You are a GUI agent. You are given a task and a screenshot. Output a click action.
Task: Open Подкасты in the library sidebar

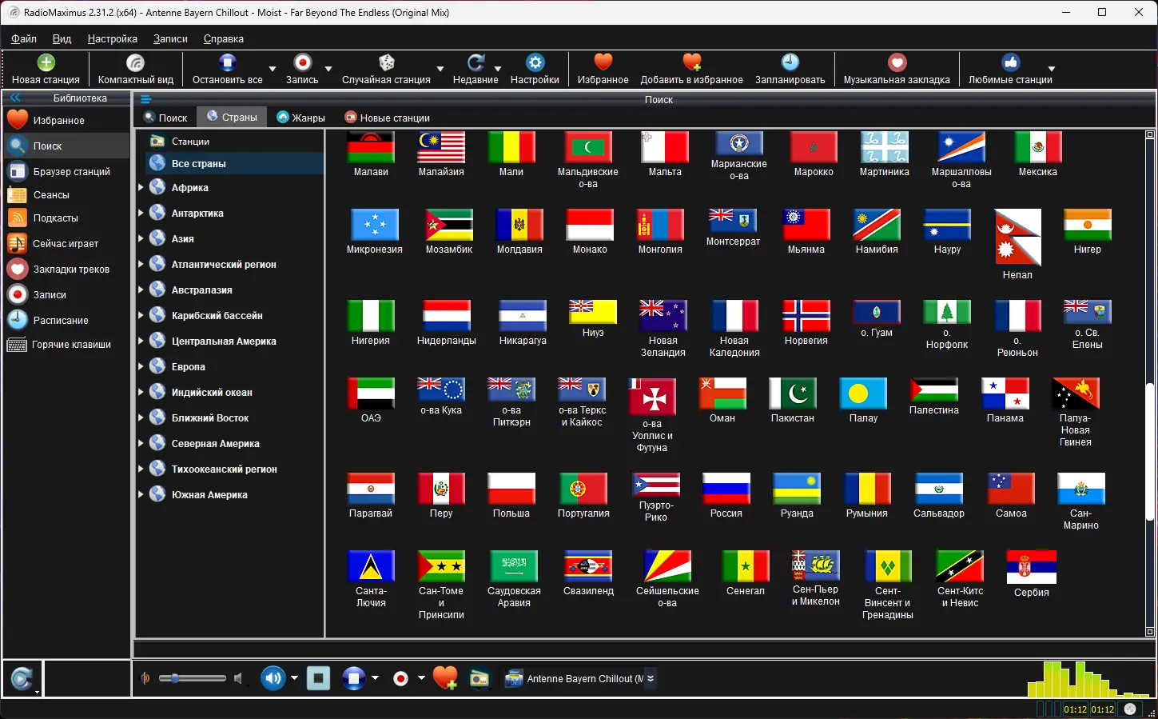[x=66, y=218]
